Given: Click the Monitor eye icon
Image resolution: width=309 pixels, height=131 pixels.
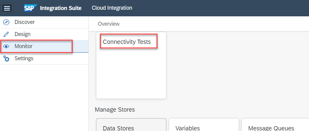Looking at the screenshot, I should [6, 46].
